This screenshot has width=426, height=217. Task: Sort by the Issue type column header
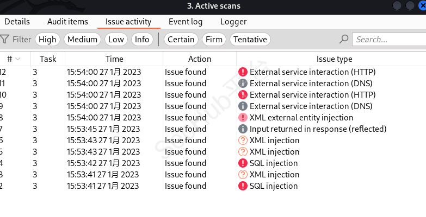click(334, 59)
